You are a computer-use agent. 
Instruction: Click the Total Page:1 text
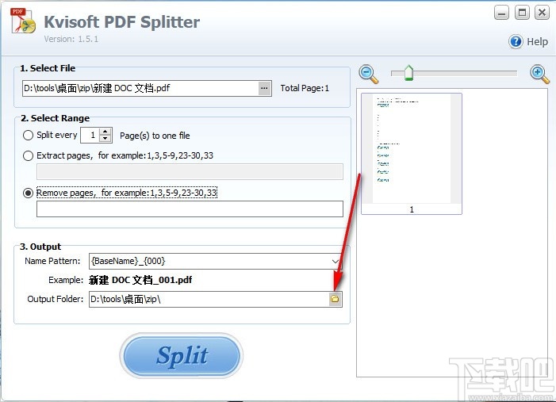(305, 88)
